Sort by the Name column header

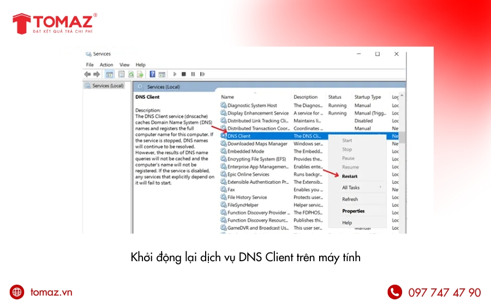pyautogui.click(x=227, y=97)
